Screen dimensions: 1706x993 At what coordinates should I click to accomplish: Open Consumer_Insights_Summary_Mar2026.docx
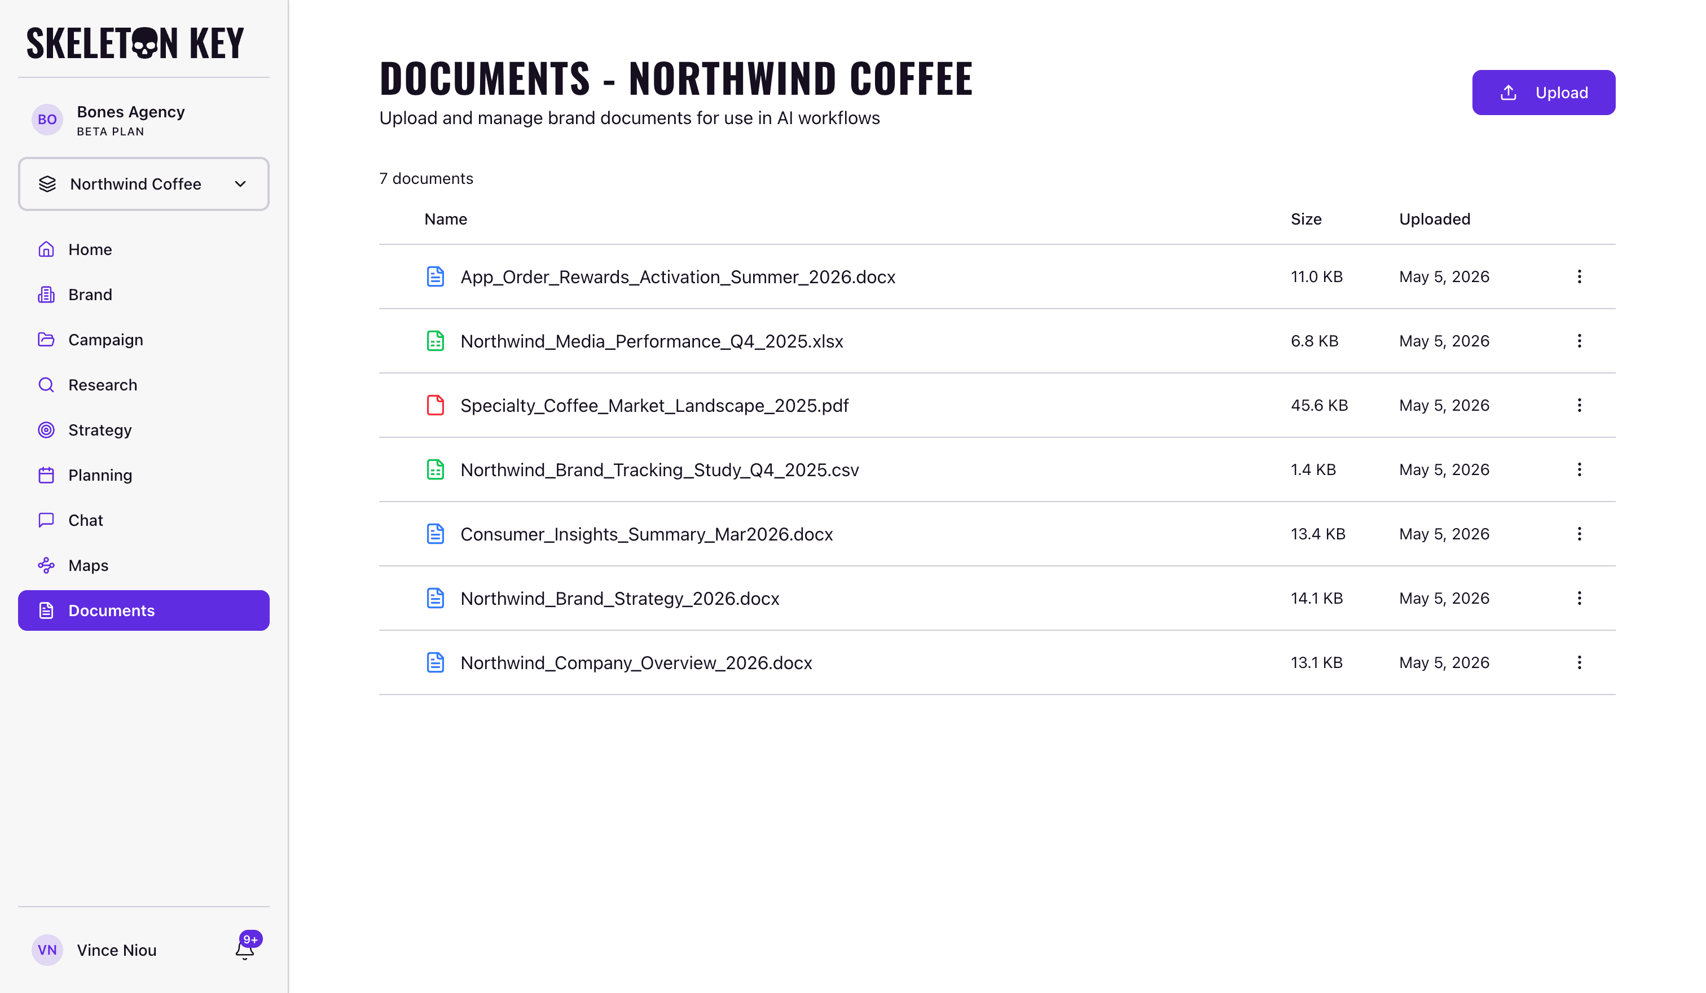coord(647,535)
